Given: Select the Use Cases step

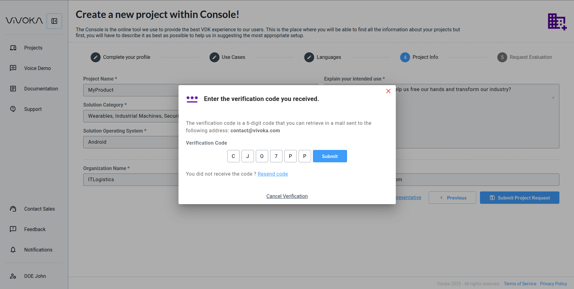Looking at the screenshot, I should click(215, 57).
